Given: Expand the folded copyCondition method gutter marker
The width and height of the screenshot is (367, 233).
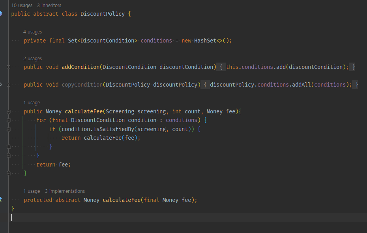Looking at the screenshot, I should tap(8, 85).
